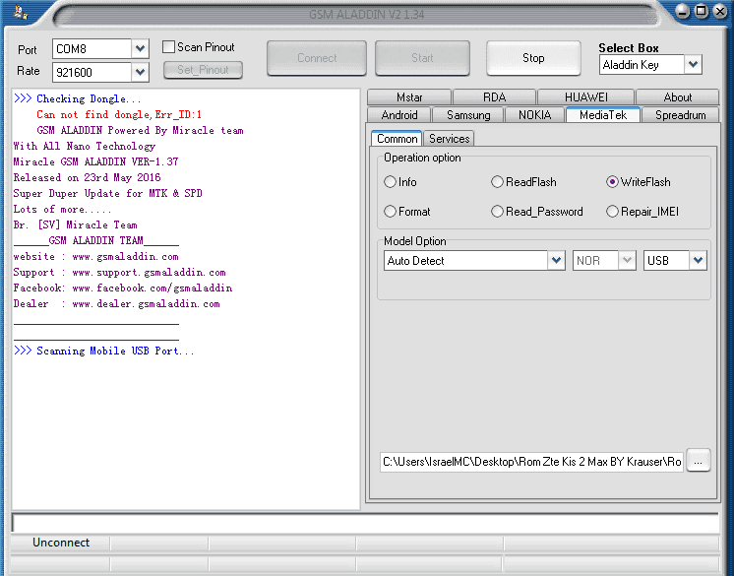Open the NOR flash type dropdown

coord(627,260)
